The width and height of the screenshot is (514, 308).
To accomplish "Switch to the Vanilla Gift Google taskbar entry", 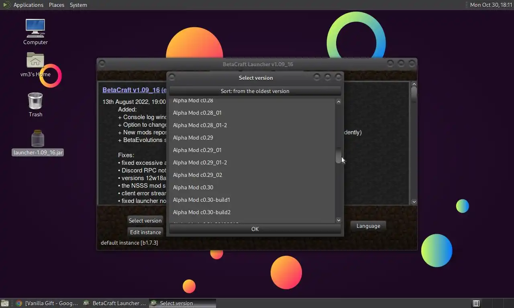I will pyautogui.click(x=47, y=303).
